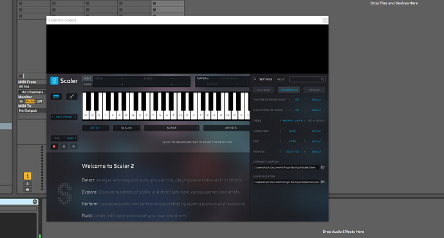Screen dimensions: 444x238
Task: Select previous instrument left of Felt Piano
Action: pos(53,116)
